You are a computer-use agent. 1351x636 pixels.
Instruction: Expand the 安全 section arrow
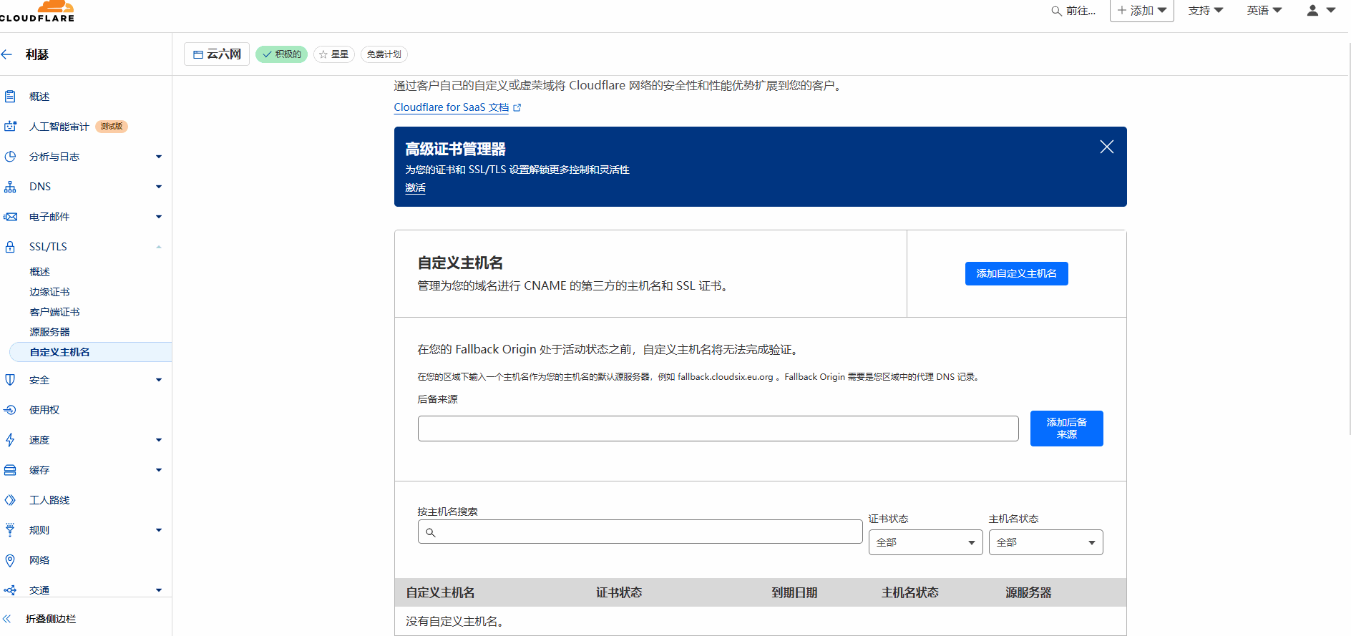click(x=159, y=380)
